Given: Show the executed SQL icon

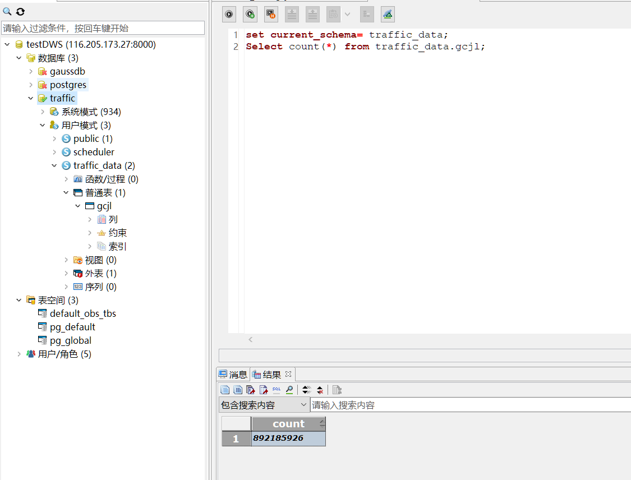Looking at the screenshot, I should pos(277,390).
